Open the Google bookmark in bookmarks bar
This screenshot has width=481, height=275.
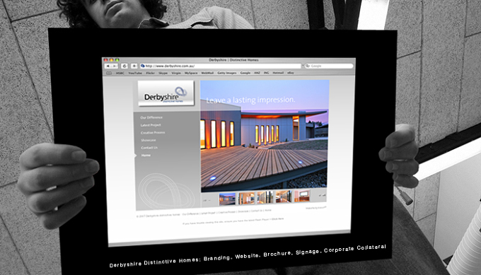coord(245,73)
